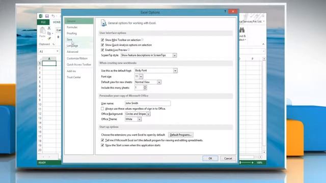Click the Excel logo icon in title bar
The width and height of the screenshot is (326, 183).
click(x=41, y=16)
